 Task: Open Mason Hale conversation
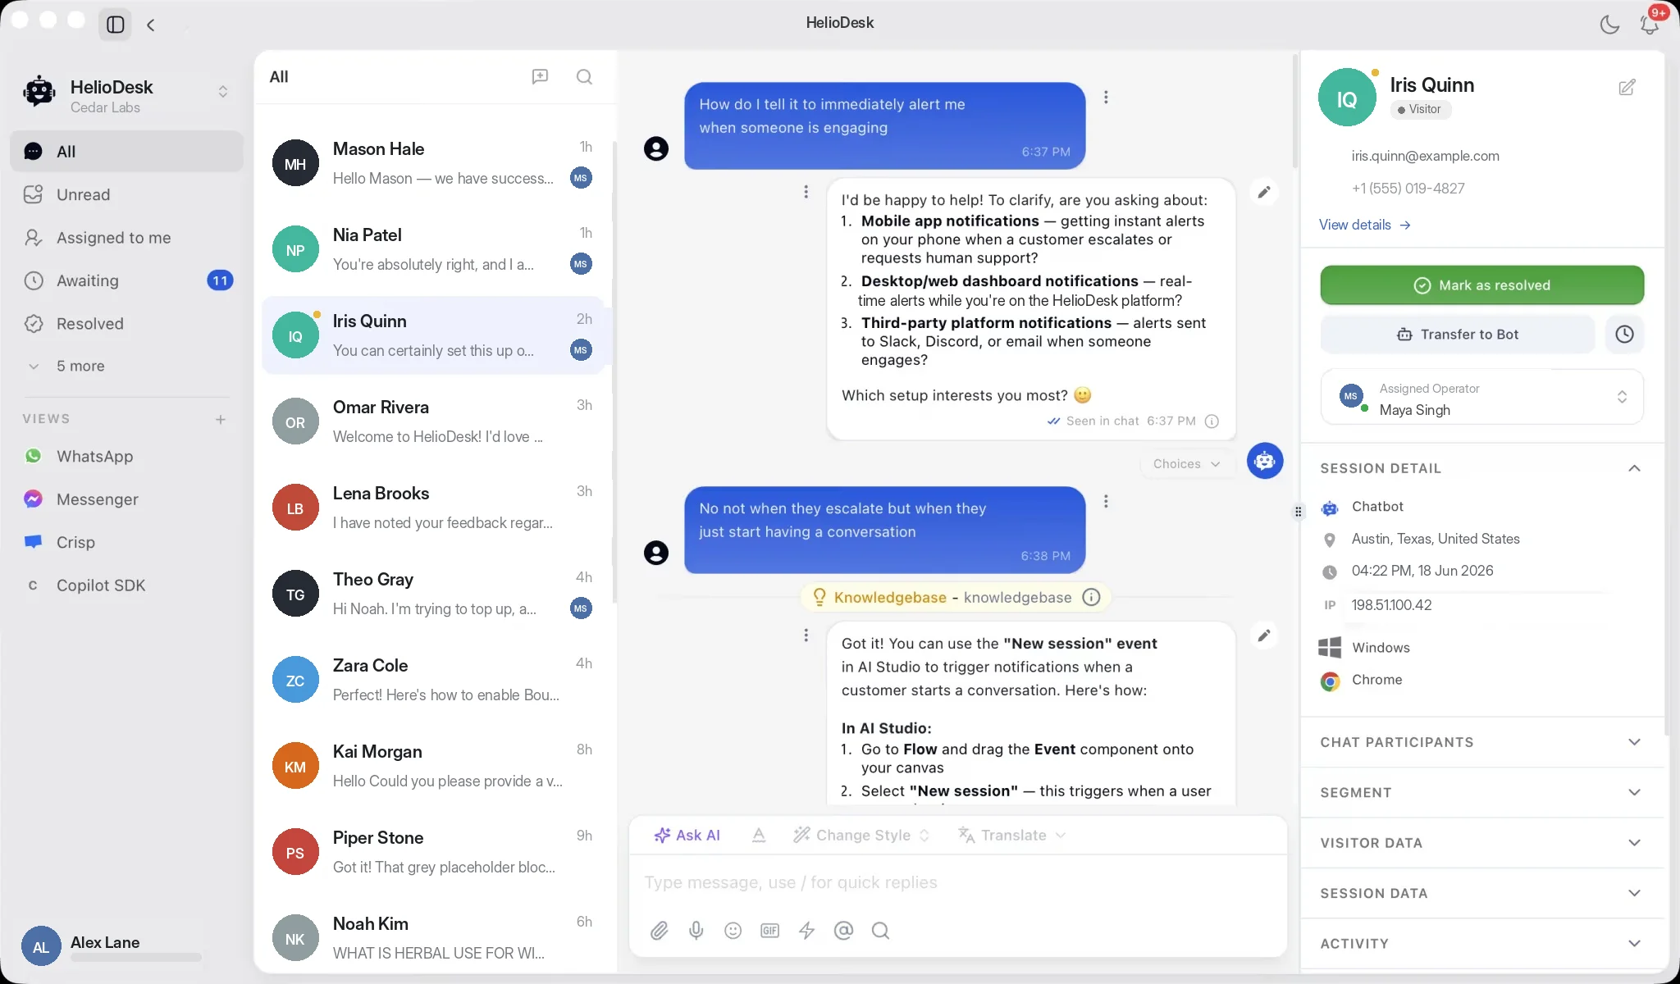433,163
